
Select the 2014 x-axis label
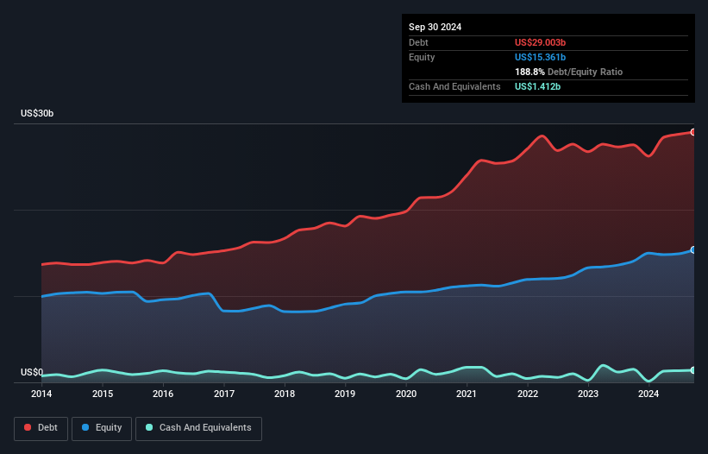(x=41, y=394)
